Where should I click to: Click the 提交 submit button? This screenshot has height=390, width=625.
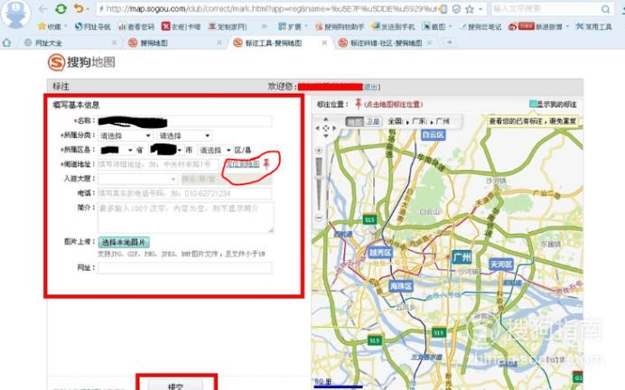pyautogui.click(x=175, y=385)
